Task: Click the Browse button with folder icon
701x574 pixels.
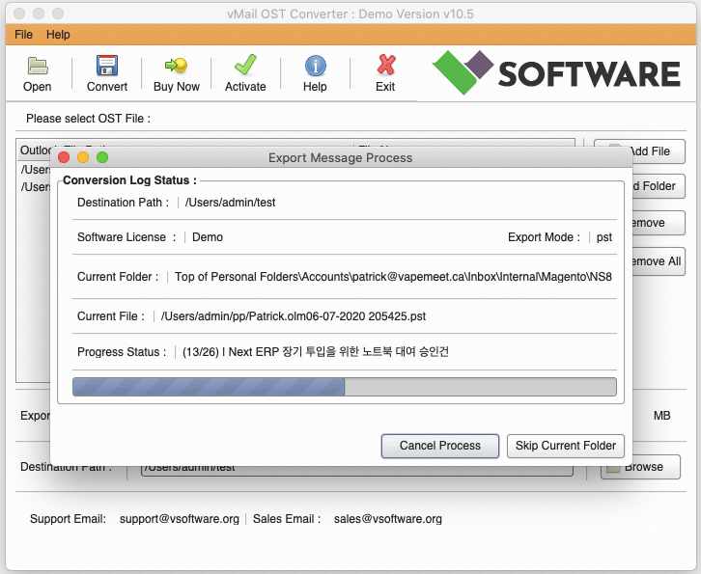Action: [640, 467]
